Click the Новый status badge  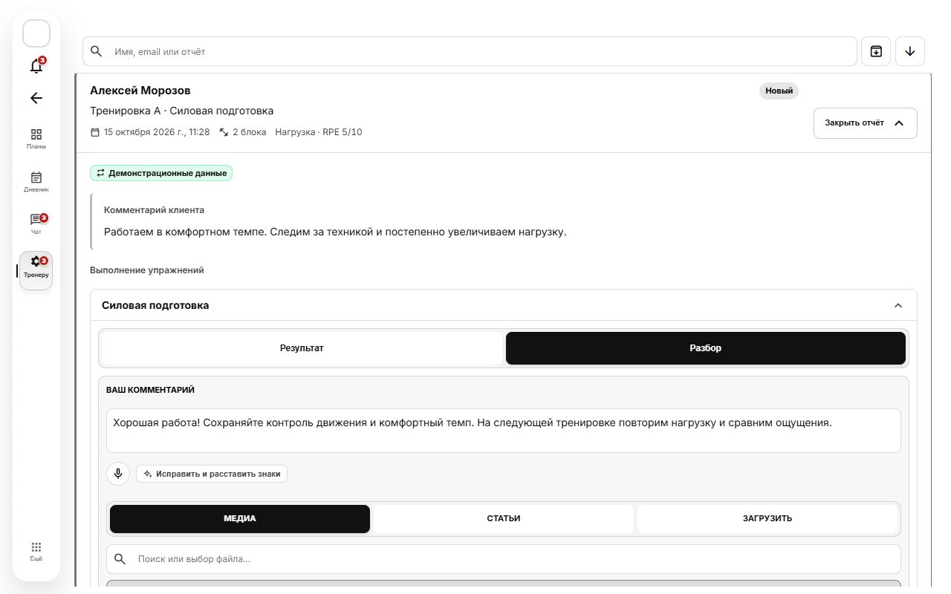tap(779, 91)
